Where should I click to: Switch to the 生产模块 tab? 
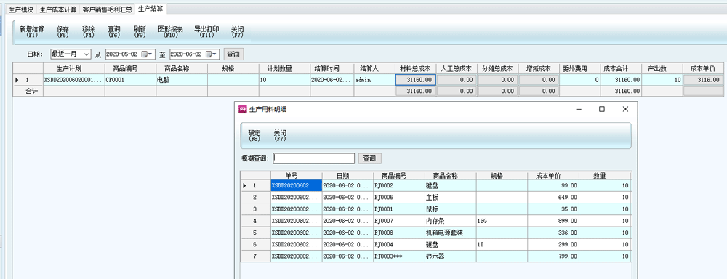tap(22, 9)
